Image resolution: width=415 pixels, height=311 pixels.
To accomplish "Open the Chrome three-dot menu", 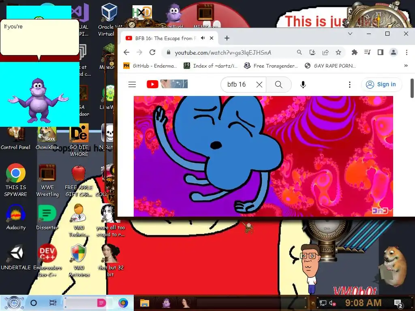I will click(x=406, y=52).
